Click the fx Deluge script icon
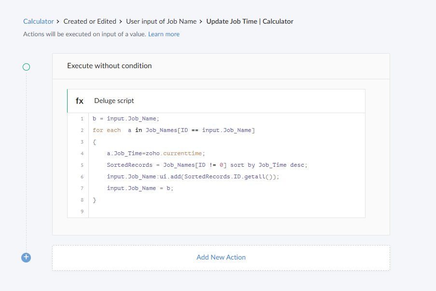 tap(80, 101)
